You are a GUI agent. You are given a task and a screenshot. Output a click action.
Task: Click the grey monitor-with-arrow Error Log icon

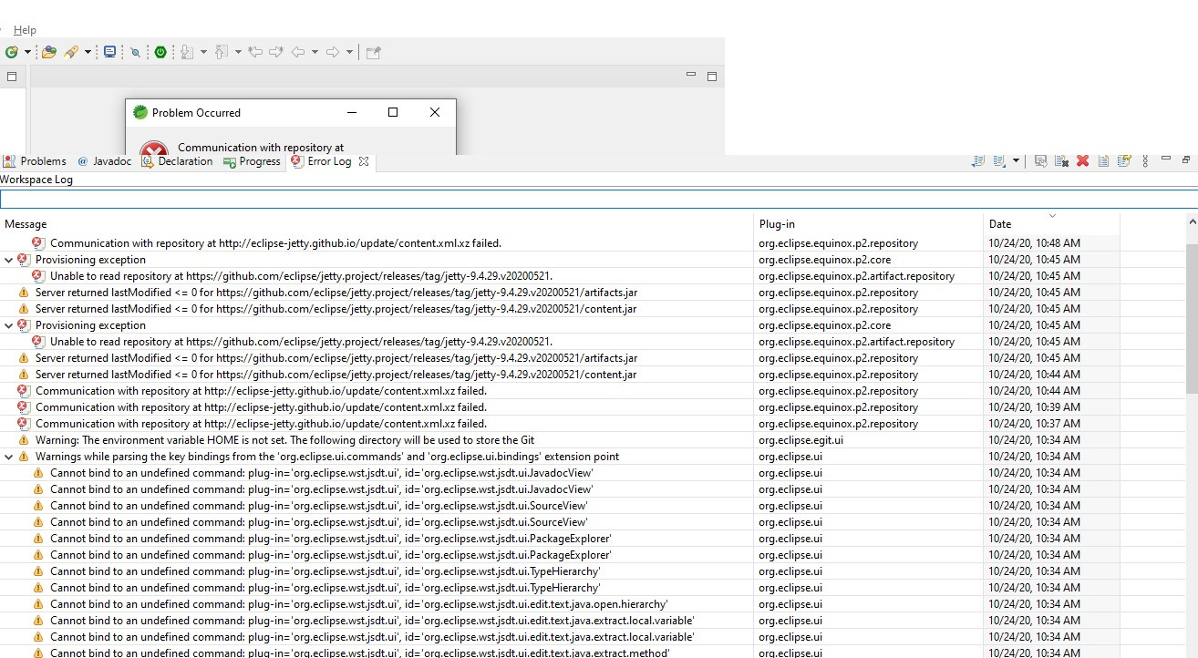(x=1040, y=161)
